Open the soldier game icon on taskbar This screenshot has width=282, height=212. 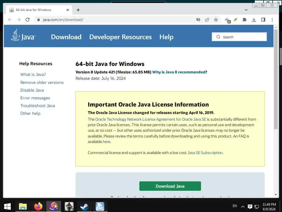pos(69,206)
